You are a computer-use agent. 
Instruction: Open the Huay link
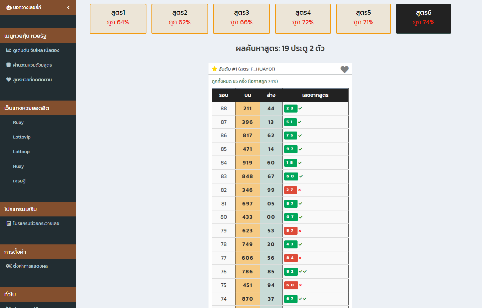[x=18, y=166]
